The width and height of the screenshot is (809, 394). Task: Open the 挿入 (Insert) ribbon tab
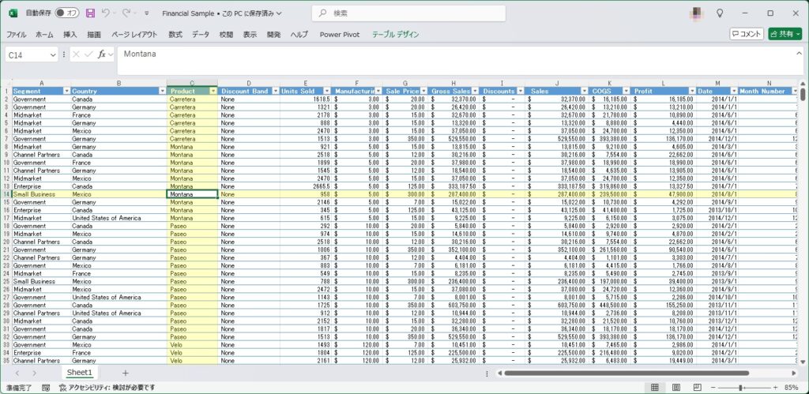click(70, 35)
